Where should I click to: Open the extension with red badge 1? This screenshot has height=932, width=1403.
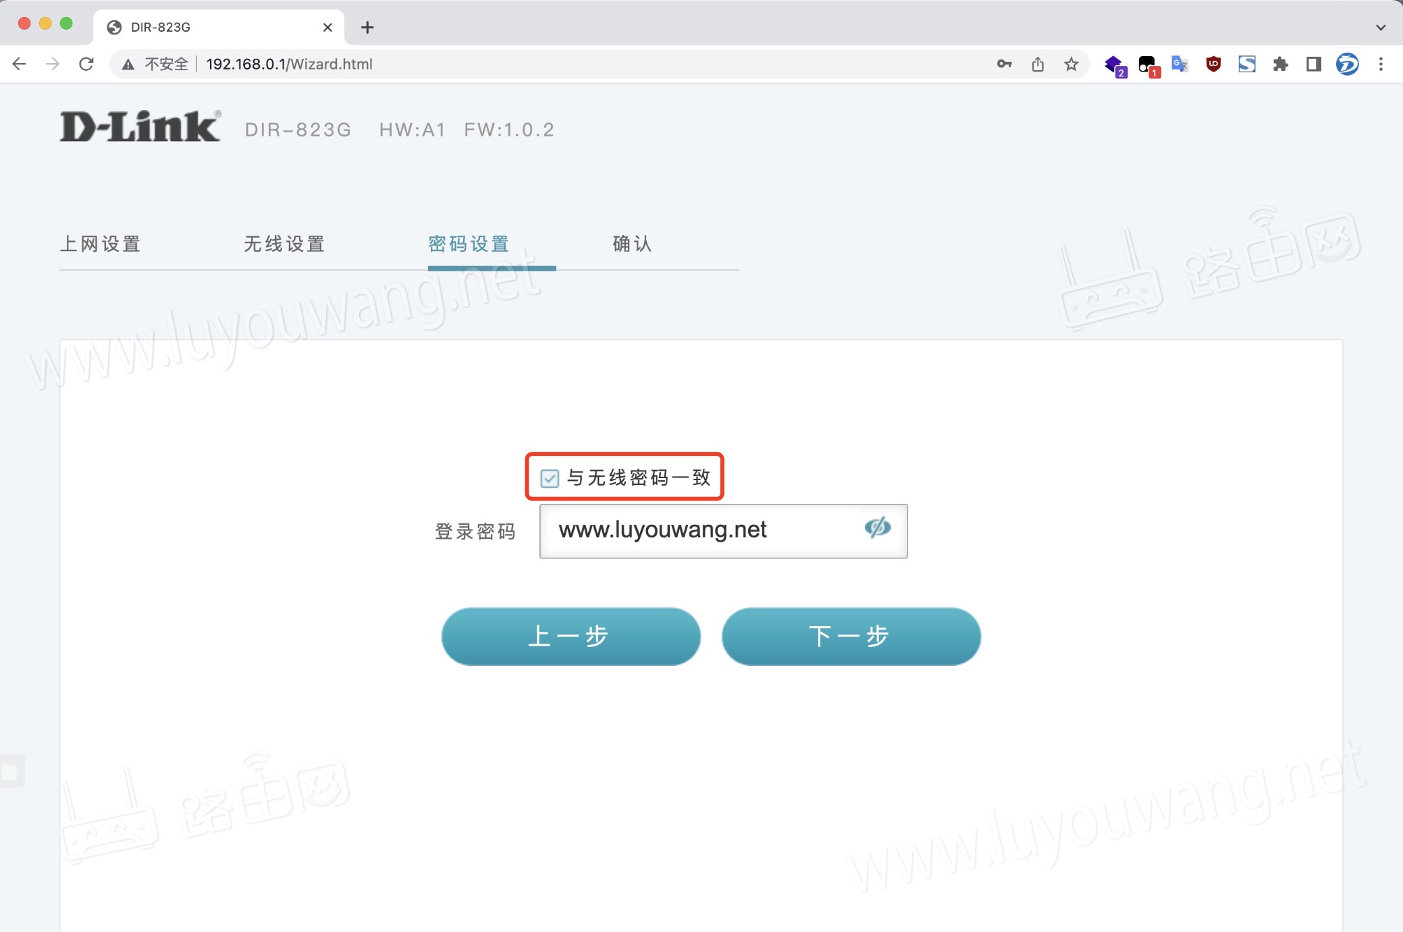point(1146,63)
